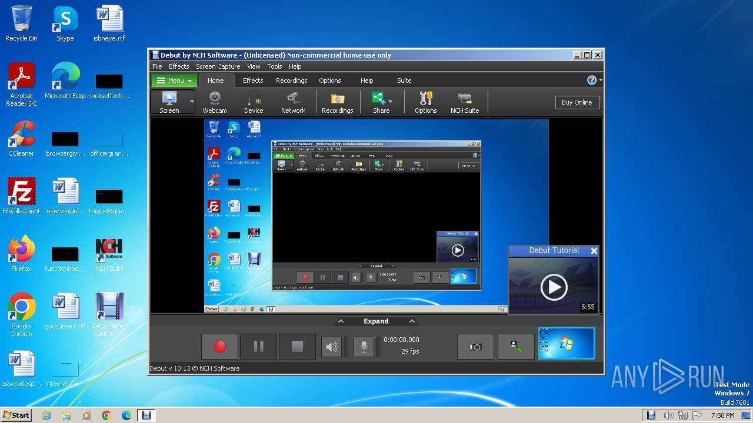Select the Webcam capture source

pyautogui.click(x=215, y=102)
